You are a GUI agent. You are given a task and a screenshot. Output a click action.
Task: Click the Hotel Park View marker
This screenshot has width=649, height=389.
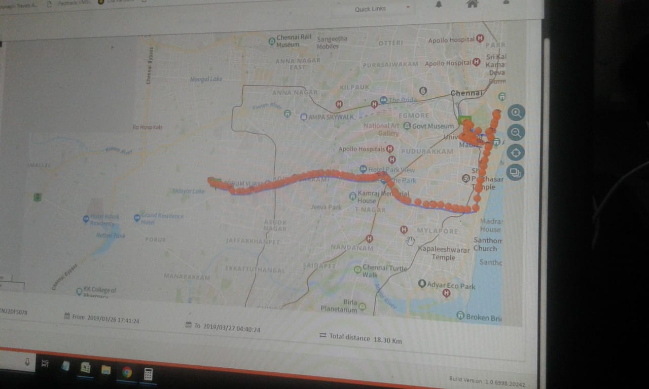(x=363, y=169)
